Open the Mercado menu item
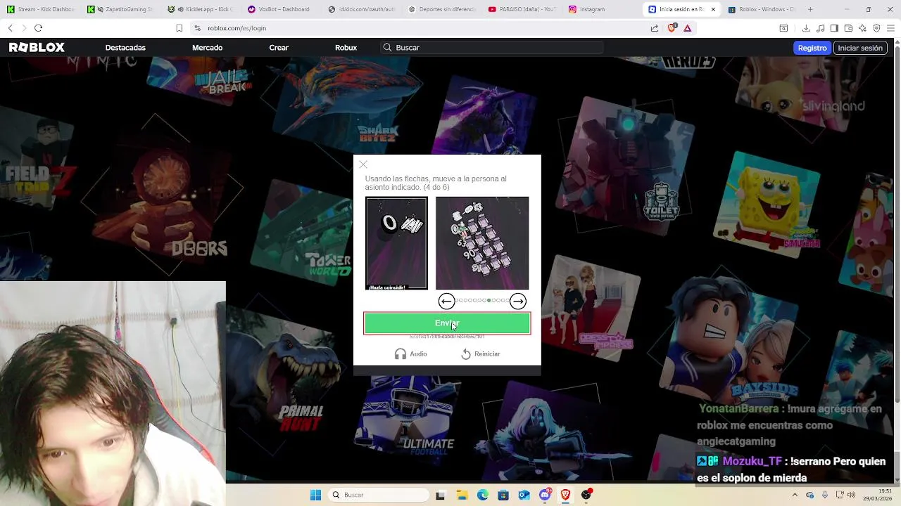The width and height of the screenshot is (901, 506). click(x=207, y=48)
